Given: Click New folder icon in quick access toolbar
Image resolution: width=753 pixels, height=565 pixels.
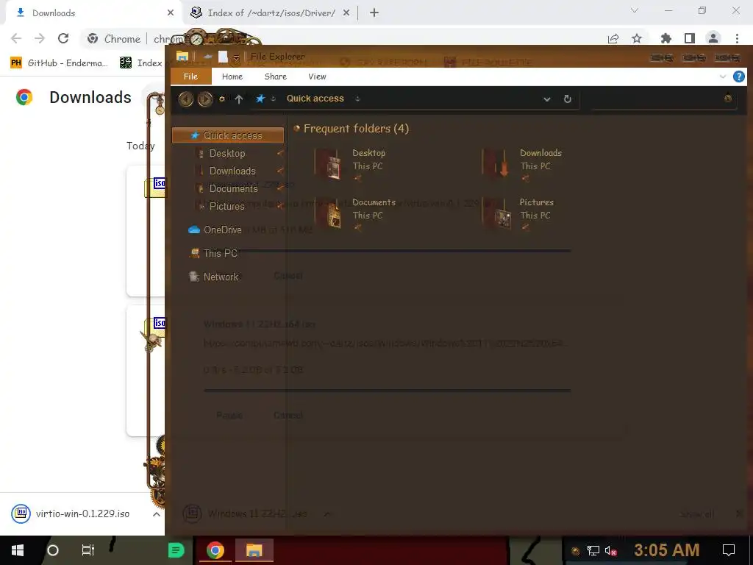Looking at the screenshot, I should click(223, 57).
